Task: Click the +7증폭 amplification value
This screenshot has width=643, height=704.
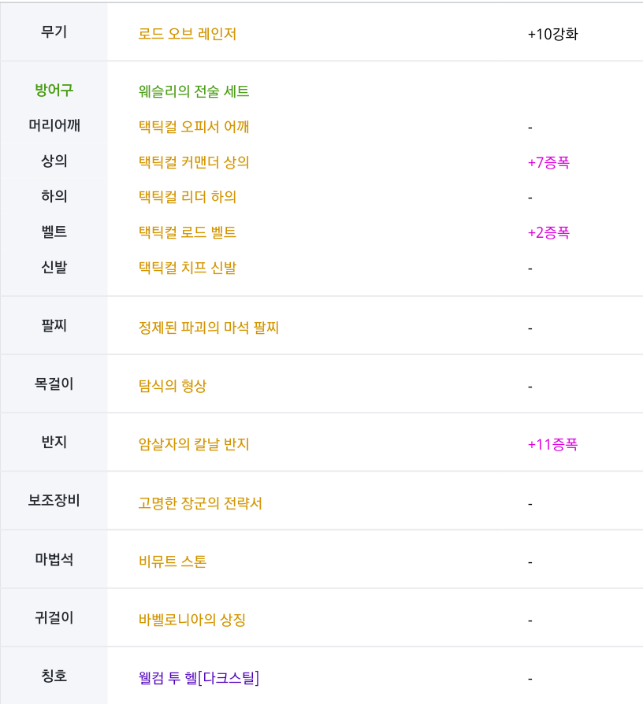Action: click(x=548, y=163)
